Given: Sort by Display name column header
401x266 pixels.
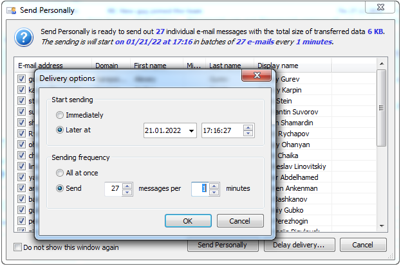Looking at the screenshot, I should pyautogui.click(x=293, y=66).
